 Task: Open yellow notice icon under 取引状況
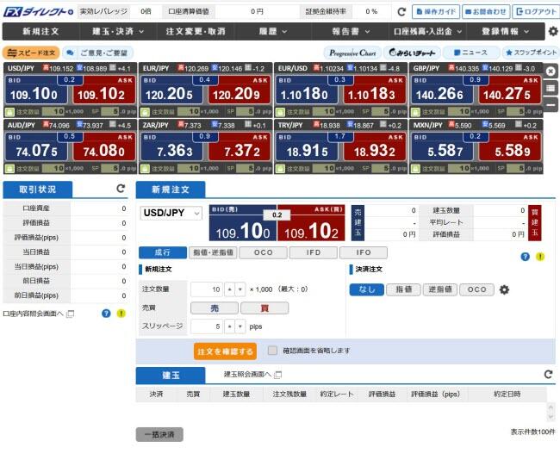[x=121, y=314]
